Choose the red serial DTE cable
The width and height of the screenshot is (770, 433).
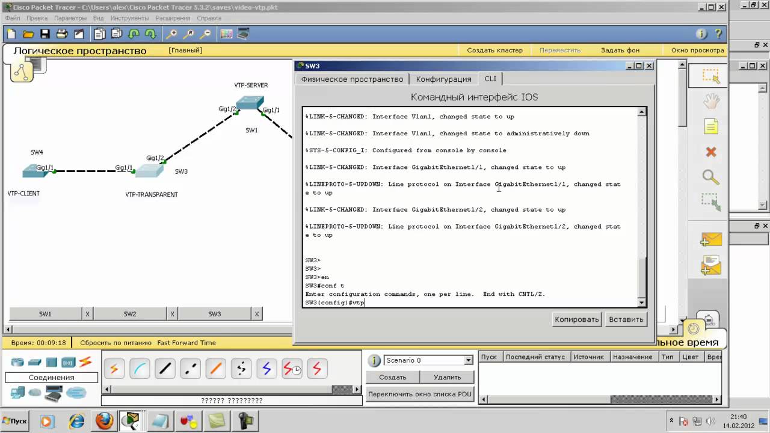pos(317,369)
